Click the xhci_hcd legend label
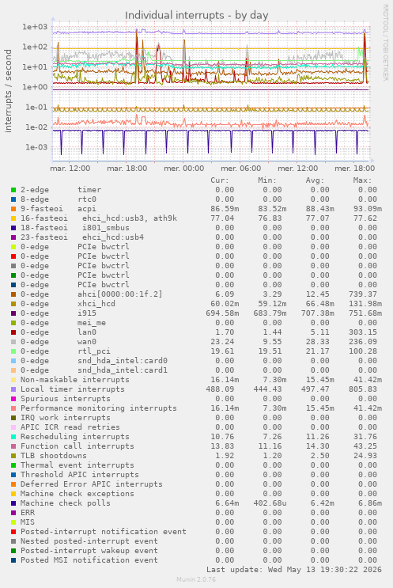The height and width of the screenshot is (588, 393). [96, 304]
